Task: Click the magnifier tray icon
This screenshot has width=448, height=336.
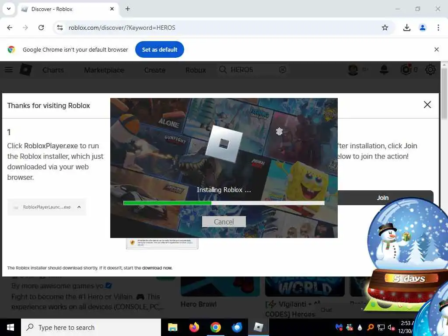Action: click(x=371, y=327)
